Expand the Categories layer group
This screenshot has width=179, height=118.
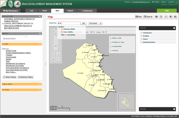142,33
